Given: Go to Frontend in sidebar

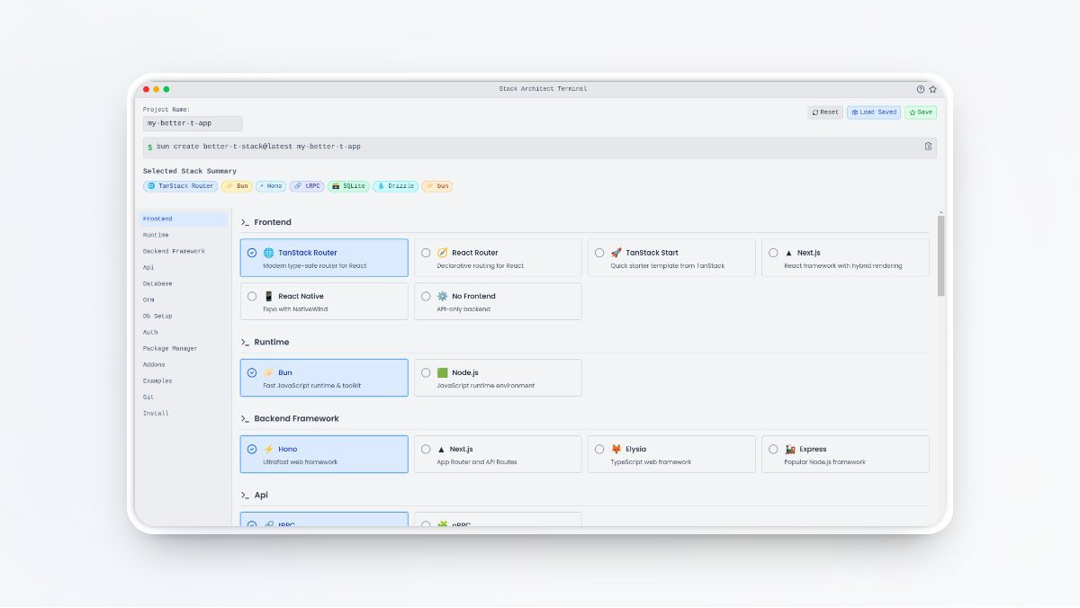Looking at the screenshot, I should 184,219.
